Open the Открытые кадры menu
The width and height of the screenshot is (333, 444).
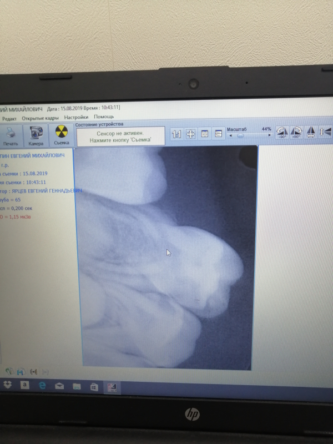click(x=40, y=118)
